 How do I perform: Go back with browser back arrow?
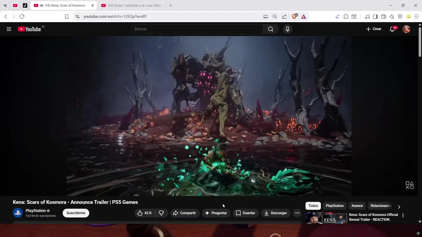click(6, 16)
